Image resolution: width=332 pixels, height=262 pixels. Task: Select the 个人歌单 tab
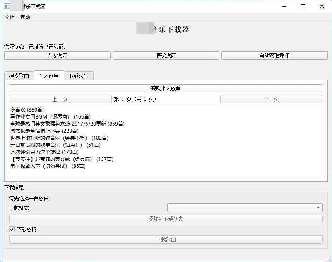coord(49,75)
